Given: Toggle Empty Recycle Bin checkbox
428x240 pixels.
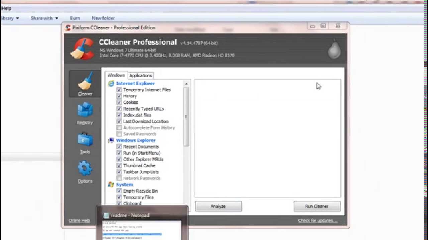Looking at the screenshot, I should coord(119,191).
